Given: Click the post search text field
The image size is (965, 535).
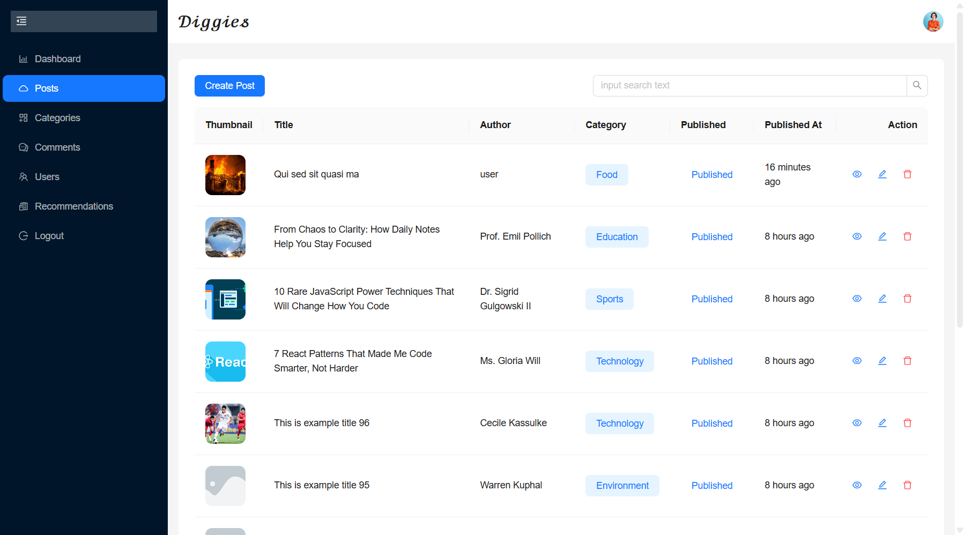Looking at the screenshot, I should (749, 86).
